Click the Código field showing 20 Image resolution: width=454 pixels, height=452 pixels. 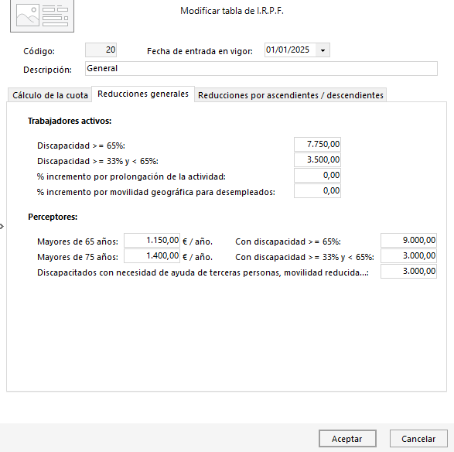tap(101, 50)
